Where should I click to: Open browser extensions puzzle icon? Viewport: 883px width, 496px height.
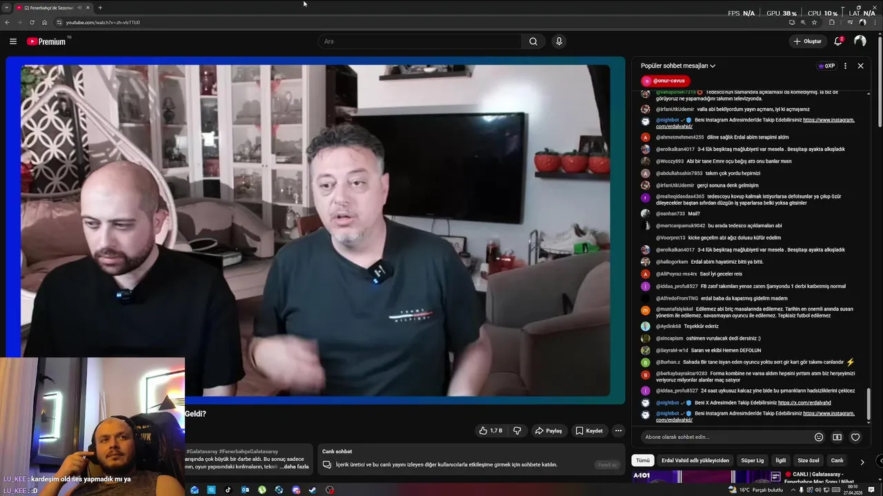tap(832, 22)
